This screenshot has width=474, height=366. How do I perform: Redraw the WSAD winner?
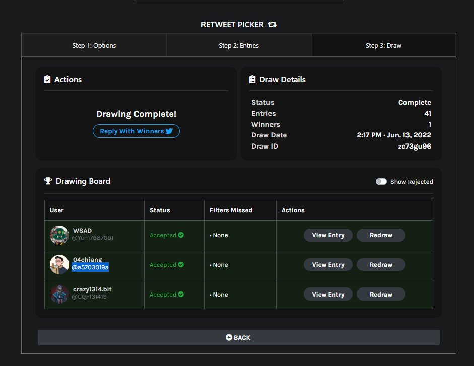381,235
